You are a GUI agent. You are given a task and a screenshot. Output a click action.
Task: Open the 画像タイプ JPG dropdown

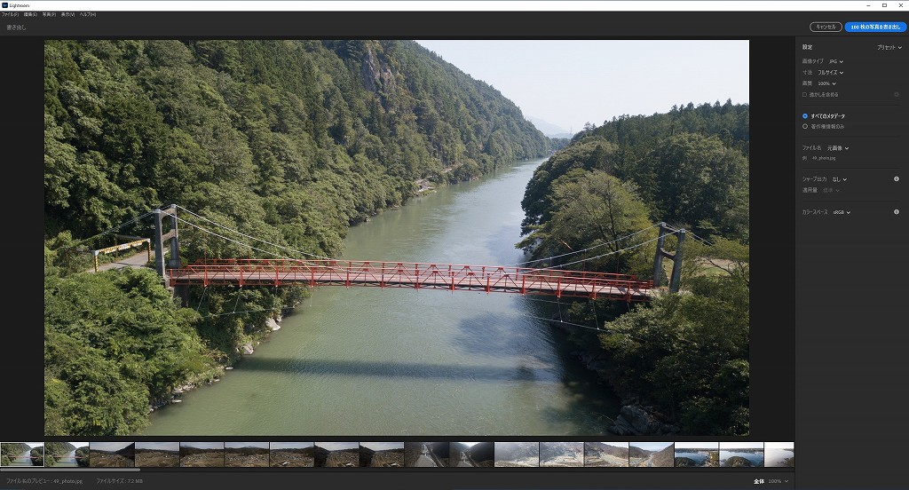point(836,61)
